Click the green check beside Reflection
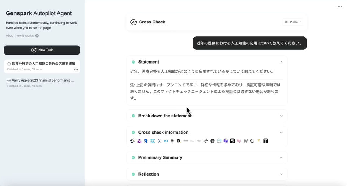This screenshot has width=347, height=186. pos(133,174)
